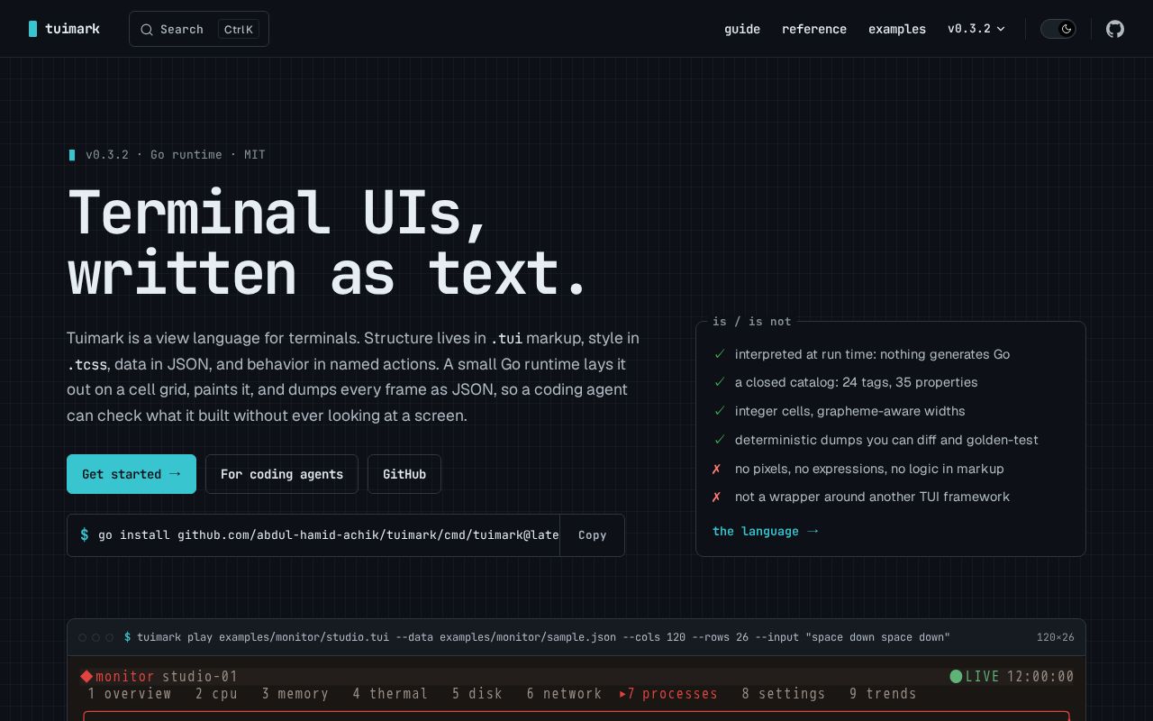Copy the go install command
Viewport: 1153px width, 721px height.
(592, 535)
